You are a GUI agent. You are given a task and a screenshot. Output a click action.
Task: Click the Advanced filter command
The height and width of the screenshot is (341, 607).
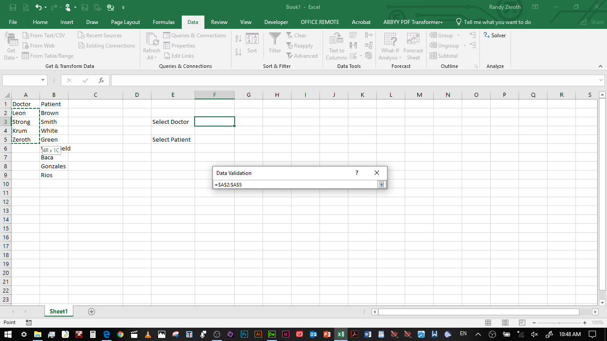click(302, 56)
